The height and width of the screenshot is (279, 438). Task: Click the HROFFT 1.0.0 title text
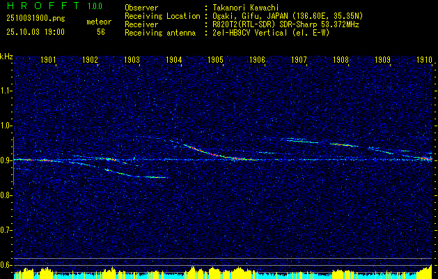[54, 6]
